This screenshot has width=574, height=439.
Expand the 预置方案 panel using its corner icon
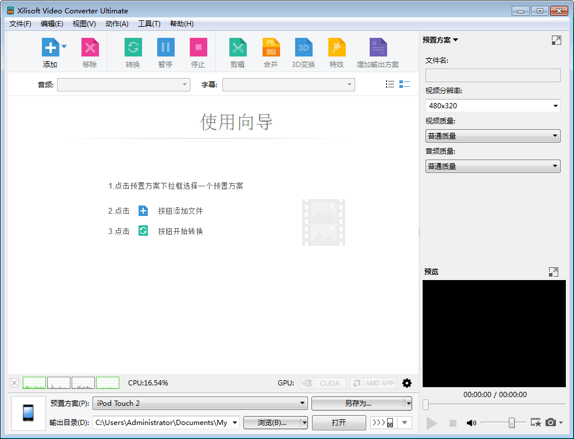[x=556, y=40]
